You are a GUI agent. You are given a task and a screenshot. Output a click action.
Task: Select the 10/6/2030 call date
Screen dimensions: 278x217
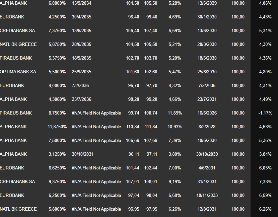[207, 141]
